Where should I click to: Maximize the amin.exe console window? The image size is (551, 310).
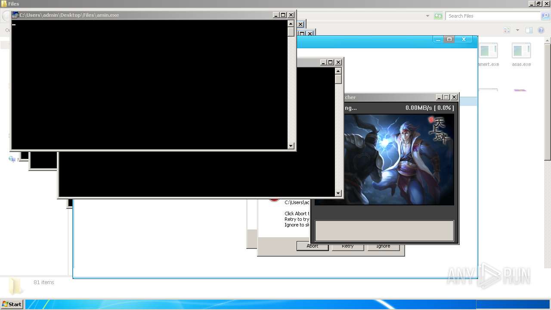click(283, 15)
